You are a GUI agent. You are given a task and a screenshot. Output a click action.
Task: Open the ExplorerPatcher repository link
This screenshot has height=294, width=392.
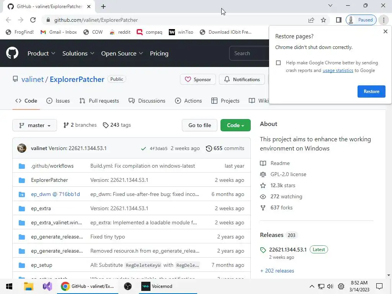[77, 79]
